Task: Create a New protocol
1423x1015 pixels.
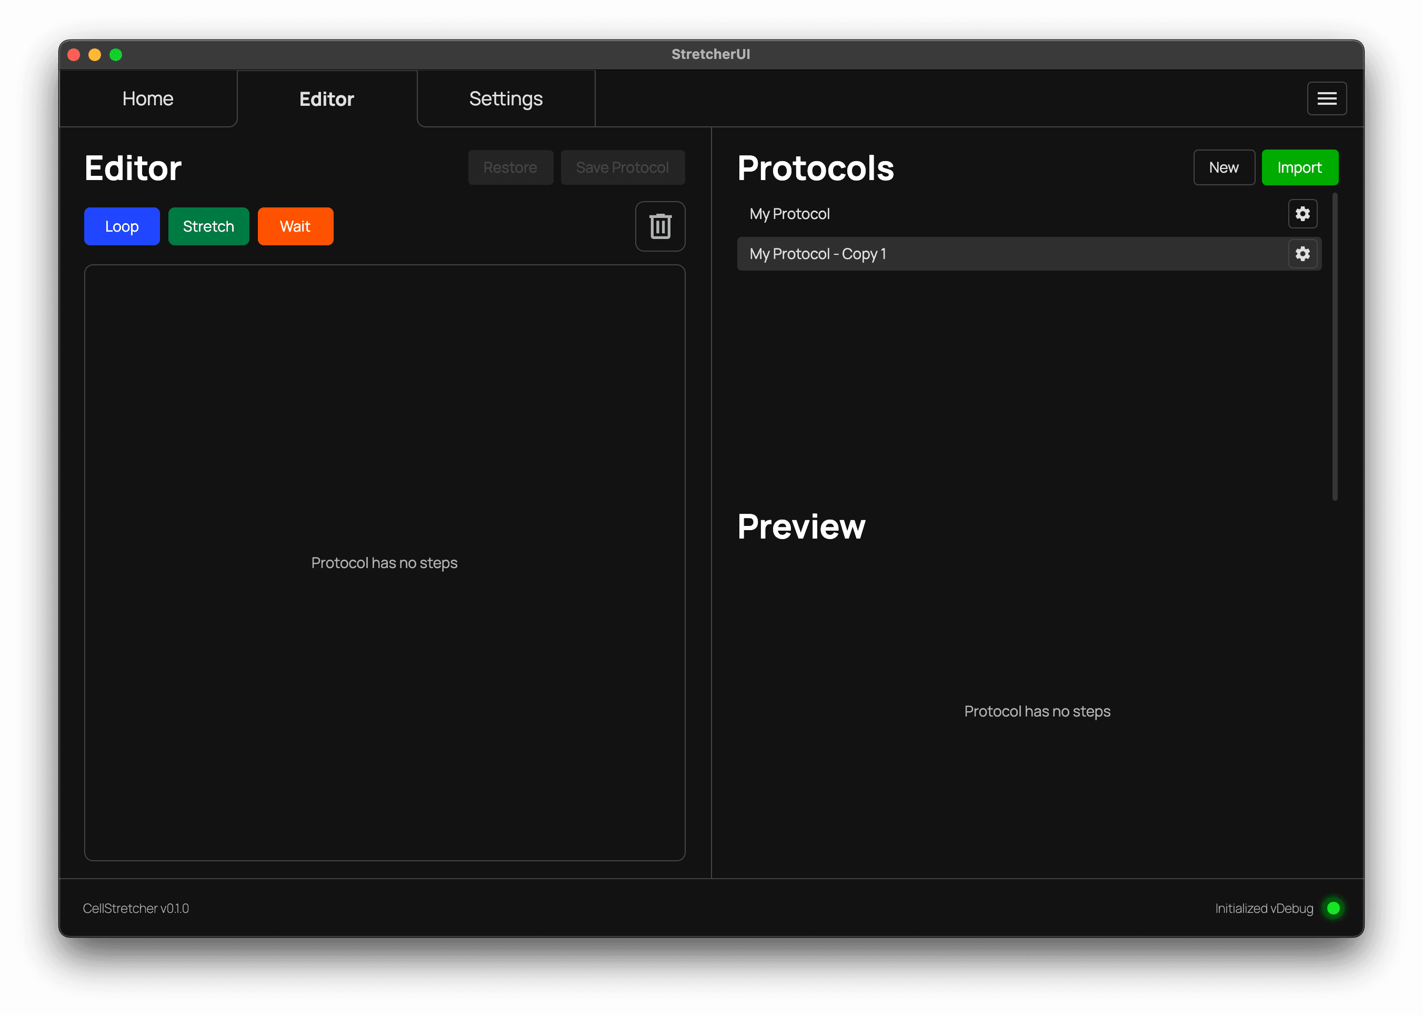Action: 1224,167
